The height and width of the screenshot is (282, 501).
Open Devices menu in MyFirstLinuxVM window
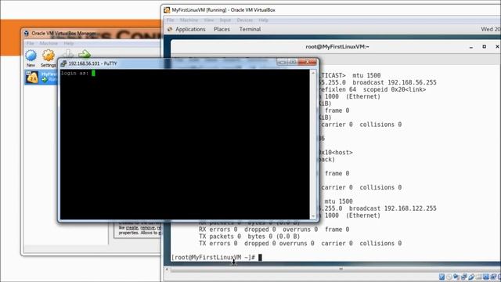(244, 20)
